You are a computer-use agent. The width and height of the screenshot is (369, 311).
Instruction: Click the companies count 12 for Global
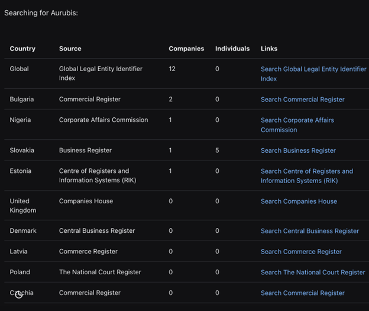click(x=172, y=69)
